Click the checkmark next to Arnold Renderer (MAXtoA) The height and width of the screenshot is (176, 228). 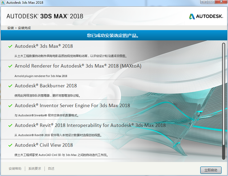pyautogui.click(x=10, y=66)
